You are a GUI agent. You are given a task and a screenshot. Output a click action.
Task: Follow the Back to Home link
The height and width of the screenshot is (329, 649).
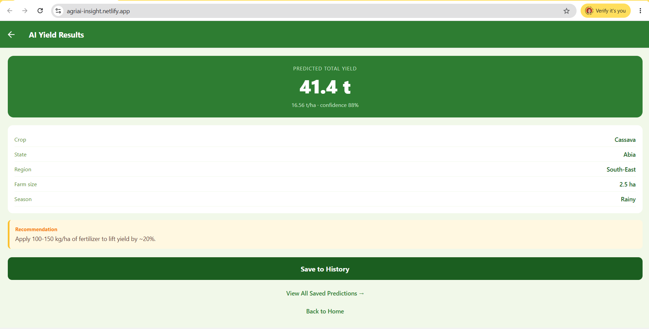coord(325,311)
